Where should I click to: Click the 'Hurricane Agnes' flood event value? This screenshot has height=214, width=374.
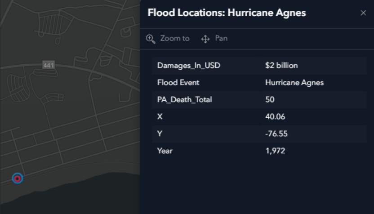[294, 83]
